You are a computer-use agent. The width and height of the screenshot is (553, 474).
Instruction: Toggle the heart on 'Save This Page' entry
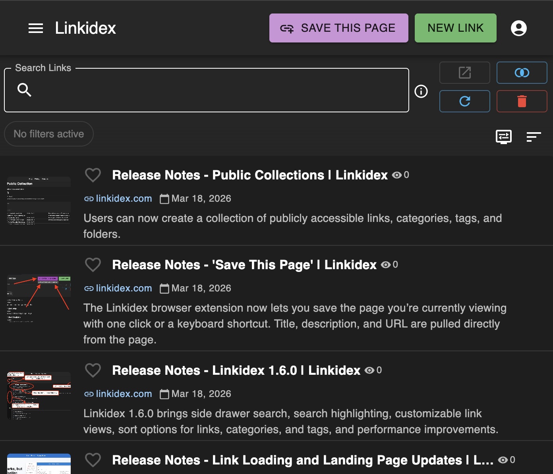(93, 264)
